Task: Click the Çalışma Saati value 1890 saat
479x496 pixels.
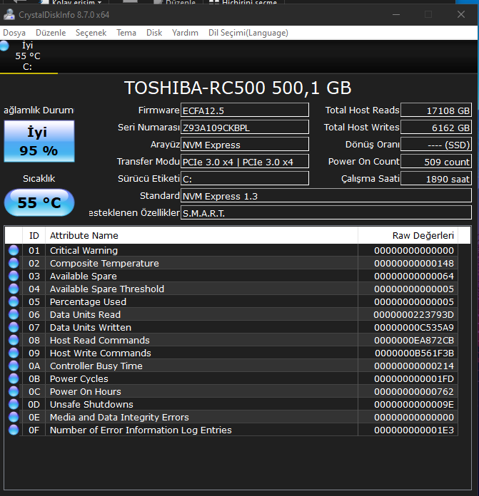Action: click(x=436, y=179)
